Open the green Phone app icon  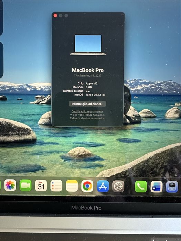coord(141,187)
